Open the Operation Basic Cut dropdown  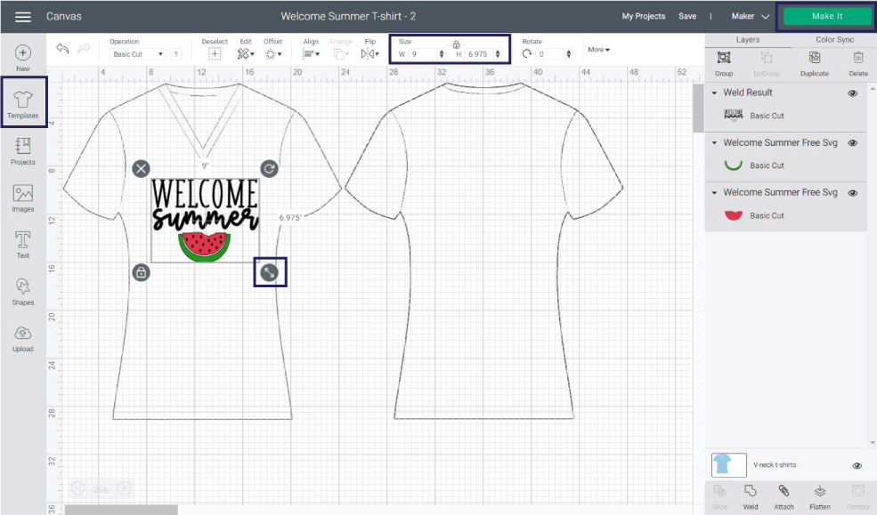(137, 54)
